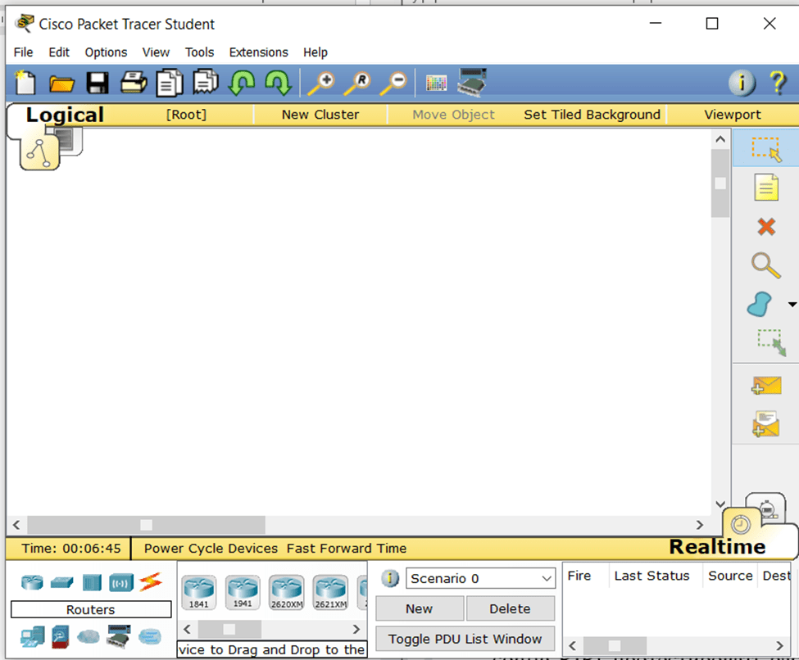Open the File menu
This screenshot has width=799, height=660.
tap(24, 52)
